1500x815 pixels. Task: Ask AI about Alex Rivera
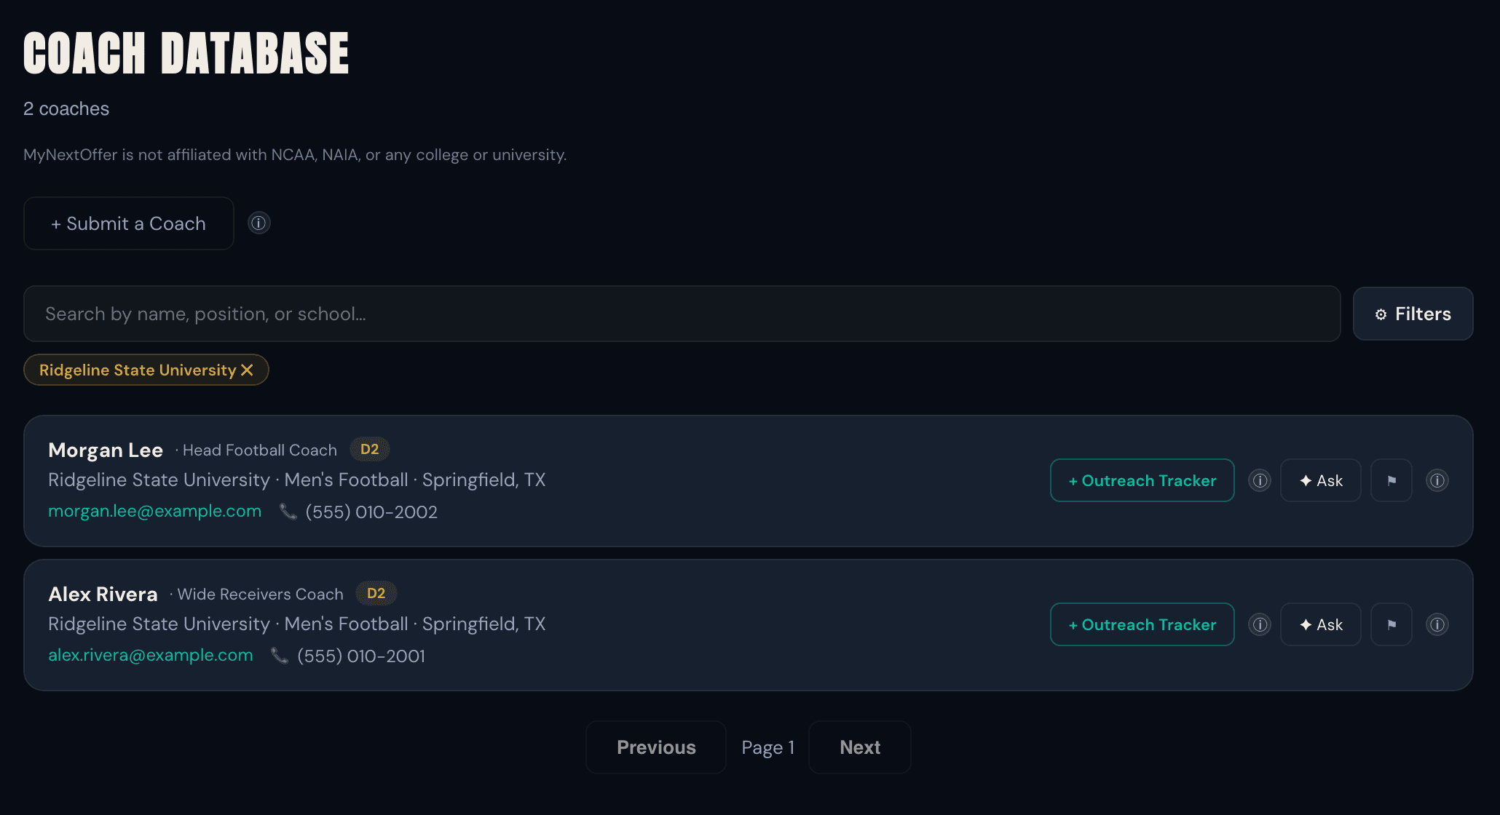point(1320,624)
